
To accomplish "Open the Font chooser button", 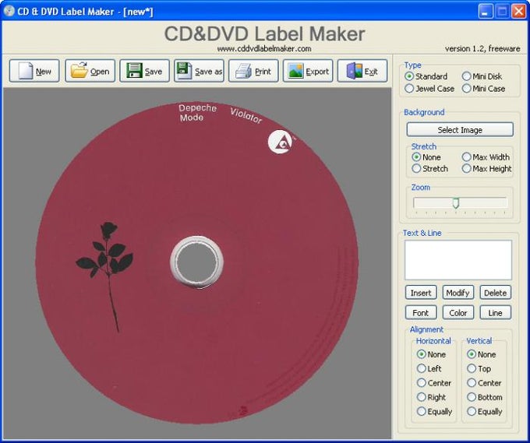I will (421, 313).
